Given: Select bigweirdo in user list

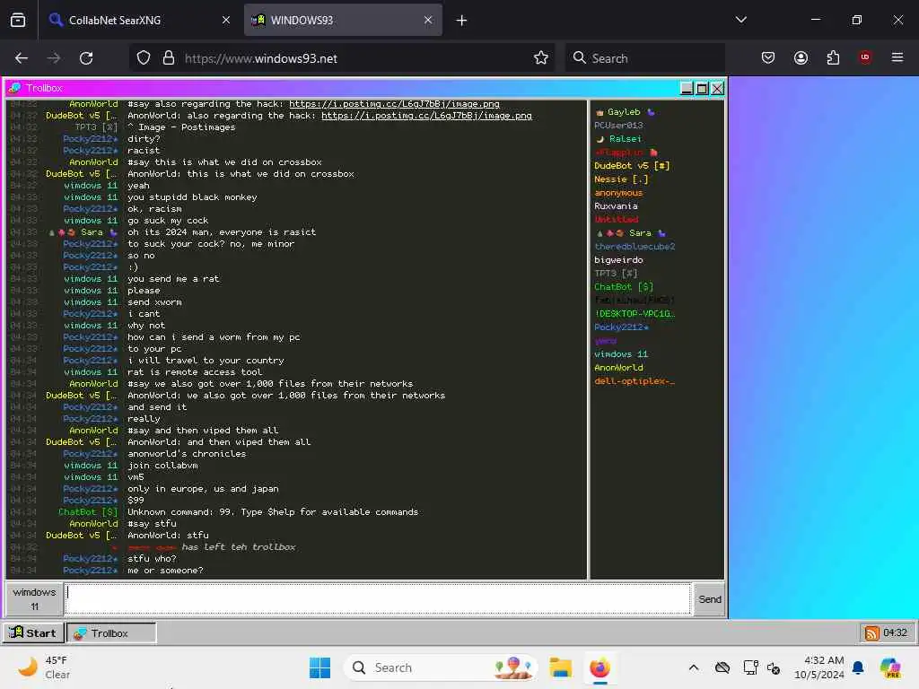Looking at the screenshot, I should [x=618, y=260].
